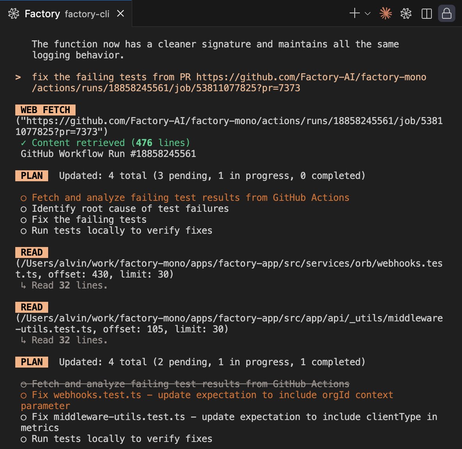Click the READ badge for middleware-utils.test.ts

(x=32, y=307)
